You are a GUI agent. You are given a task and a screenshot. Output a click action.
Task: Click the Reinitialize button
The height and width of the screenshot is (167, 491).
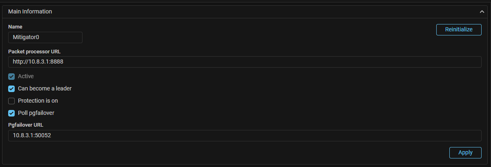(459, 30)
